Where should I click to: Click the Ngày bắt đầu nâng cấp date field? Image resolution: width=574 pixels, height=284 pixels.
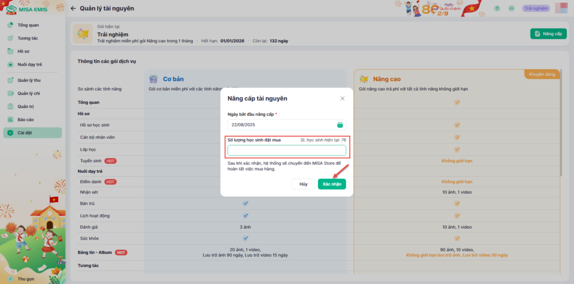(x=286, y=125)
